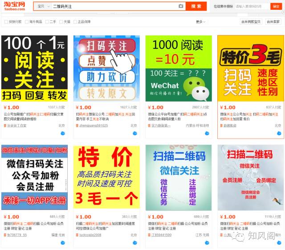Click the 1627人付款 payment count
The image size is (285, 250).
coord(129,107)
